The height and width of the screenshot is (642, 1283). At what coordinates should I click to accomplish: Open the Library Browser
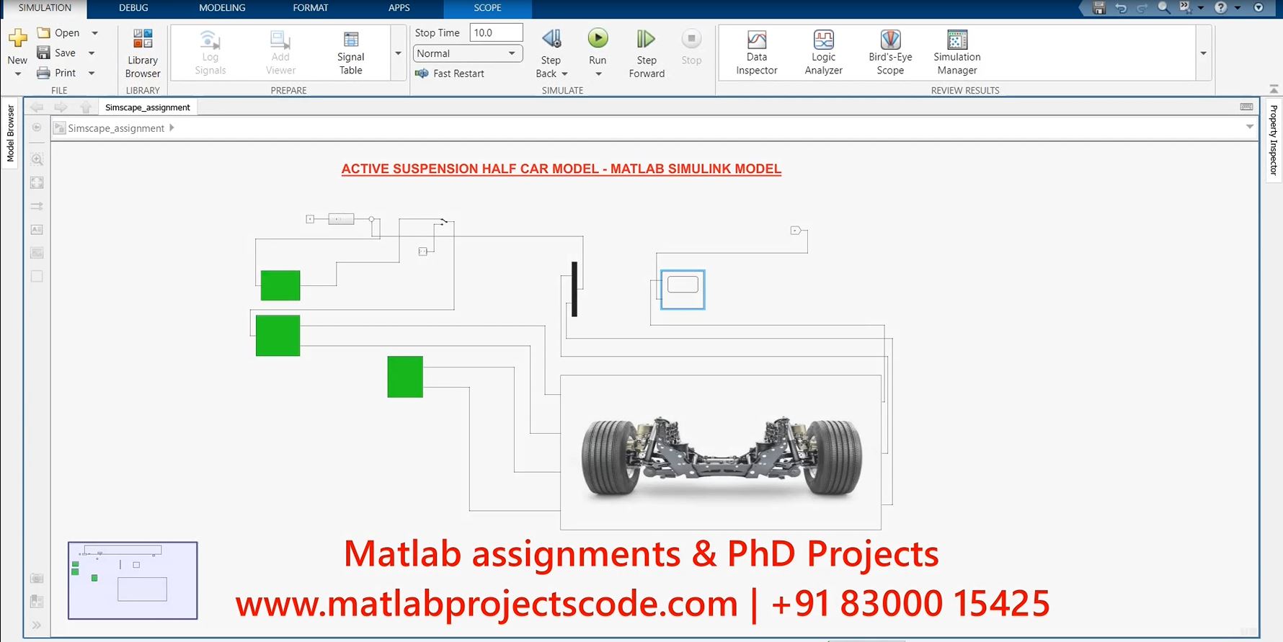[143, 52]
